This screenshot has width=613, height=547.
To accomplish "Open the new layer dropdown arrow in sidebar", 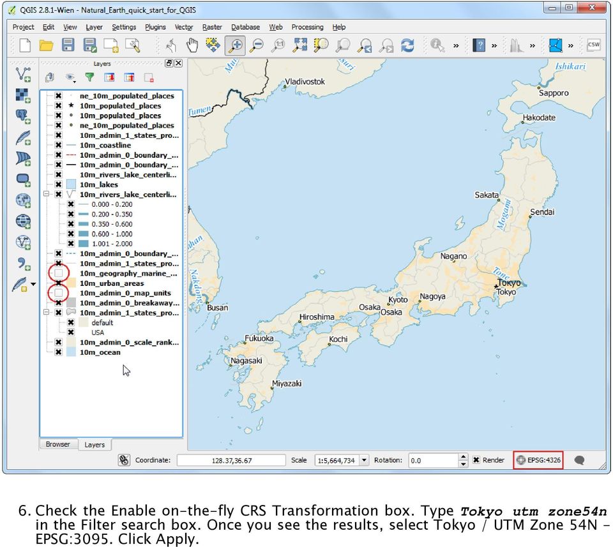I will pos(33,284).
